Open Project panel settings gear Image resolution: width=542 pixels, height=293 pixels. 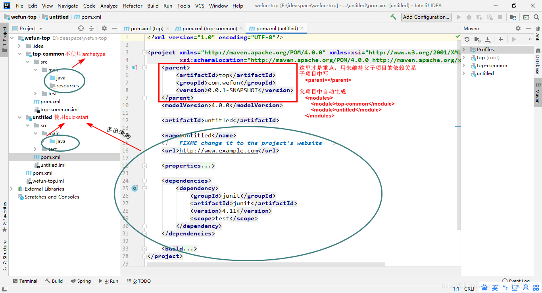[104, 28]
